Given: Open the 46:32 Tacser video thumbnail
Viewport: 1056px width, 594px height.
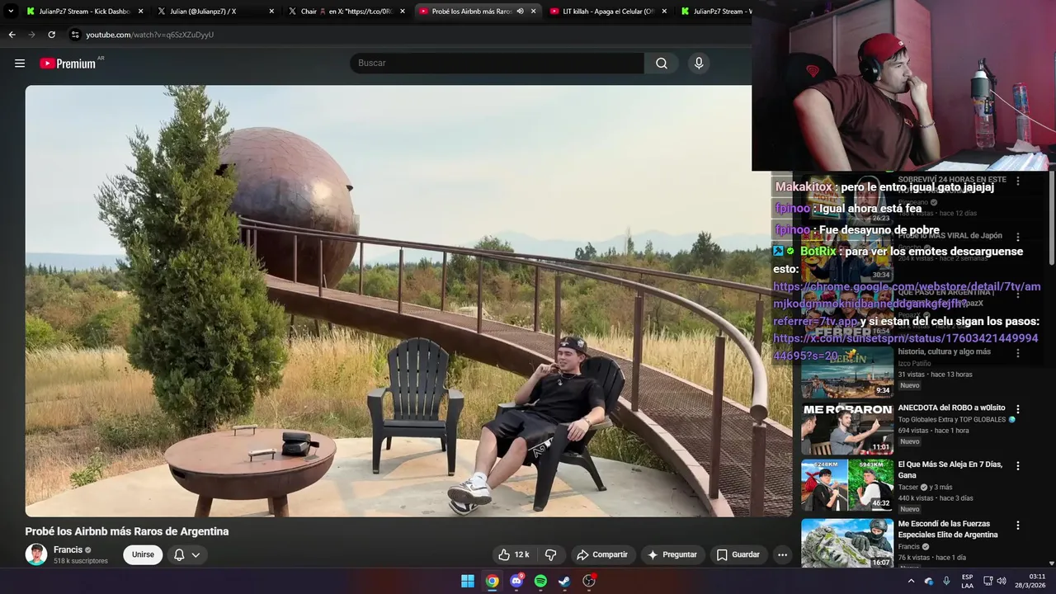Looking at the screenshot, I should click(x=847, y=485).
